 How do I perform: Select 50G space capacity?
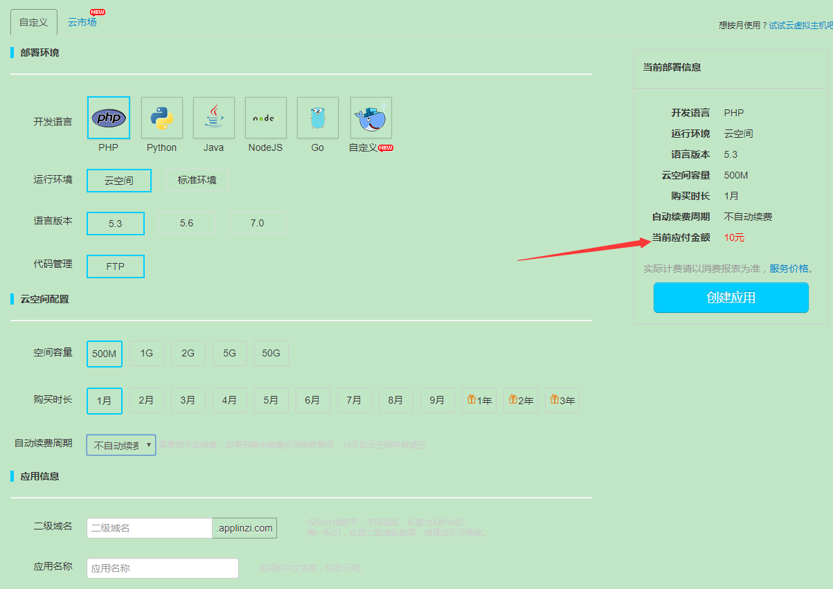(271, 353)
